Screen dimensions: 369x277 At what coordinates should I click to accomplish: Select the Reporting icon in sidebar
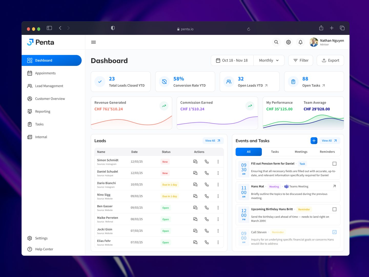click(30, 111)
